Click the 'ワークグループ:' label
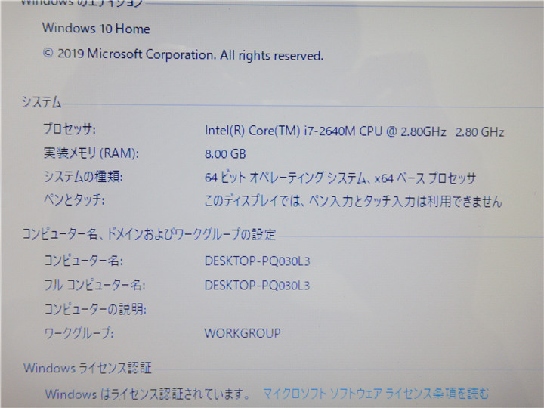544x408 pixels. click(79, 333)
